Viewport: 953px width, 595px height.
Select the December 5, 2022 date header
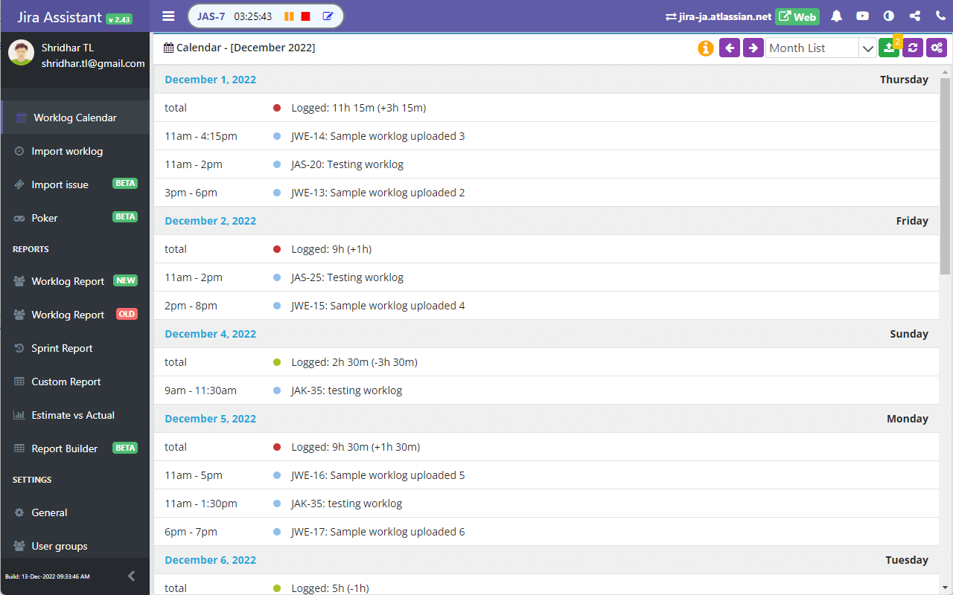[210, 419]
